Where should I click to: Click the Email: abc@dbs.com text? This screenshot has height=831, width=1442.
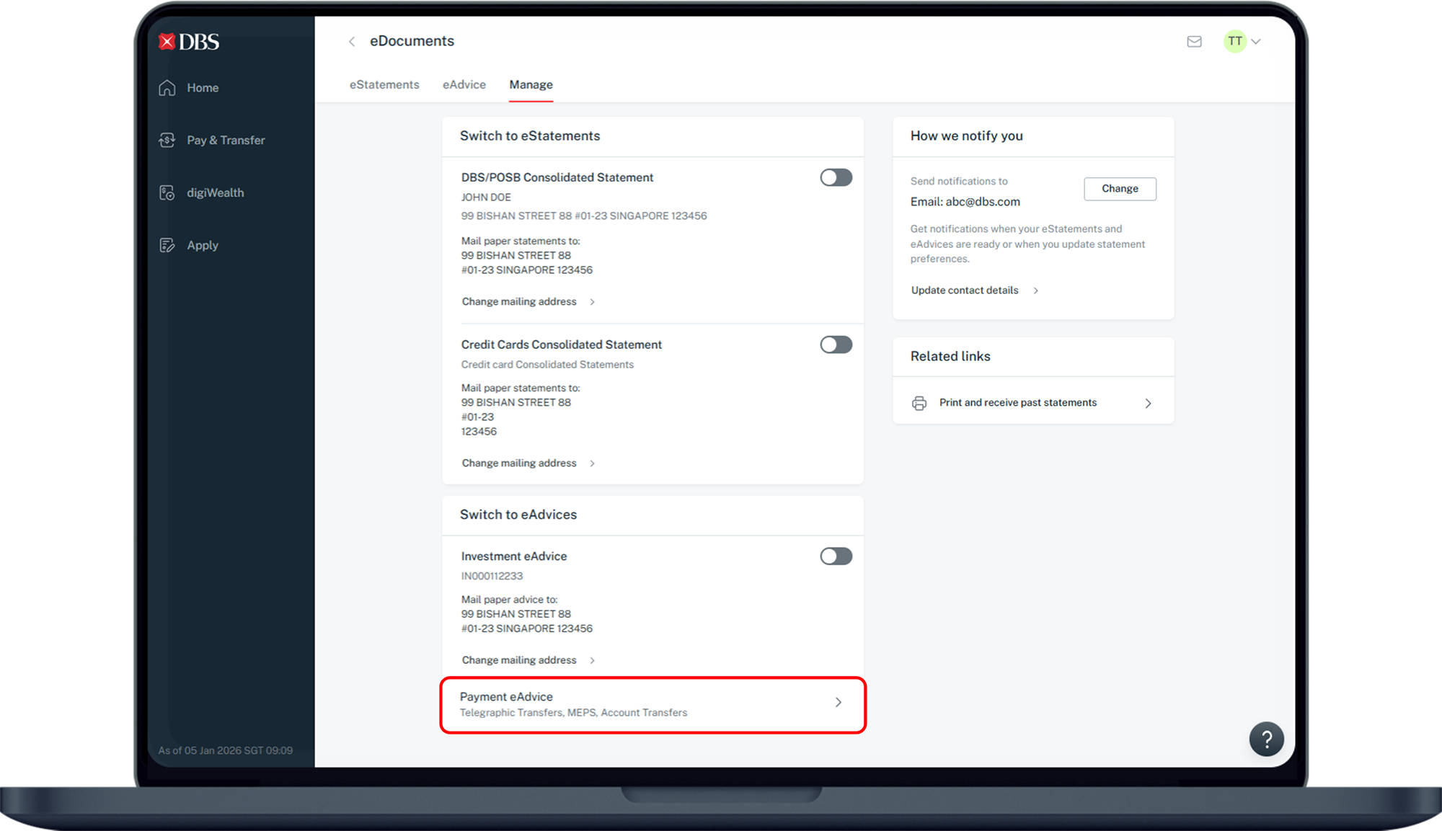point(965,202)
